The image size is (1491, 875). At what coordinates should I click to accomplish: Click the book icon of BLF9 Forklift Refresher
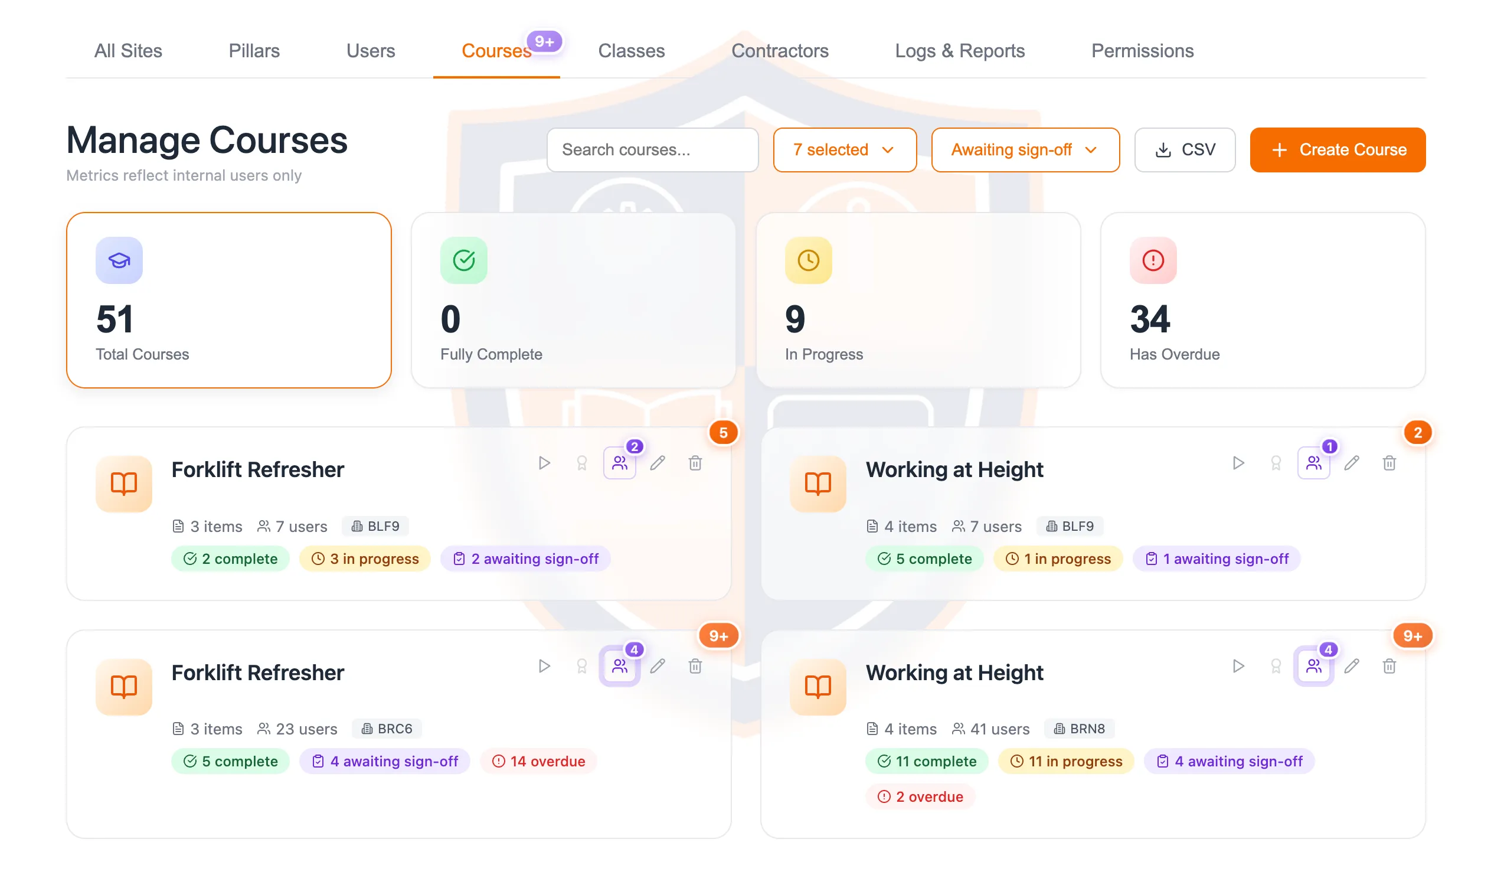pyautogui.click(x=123, y=484)
